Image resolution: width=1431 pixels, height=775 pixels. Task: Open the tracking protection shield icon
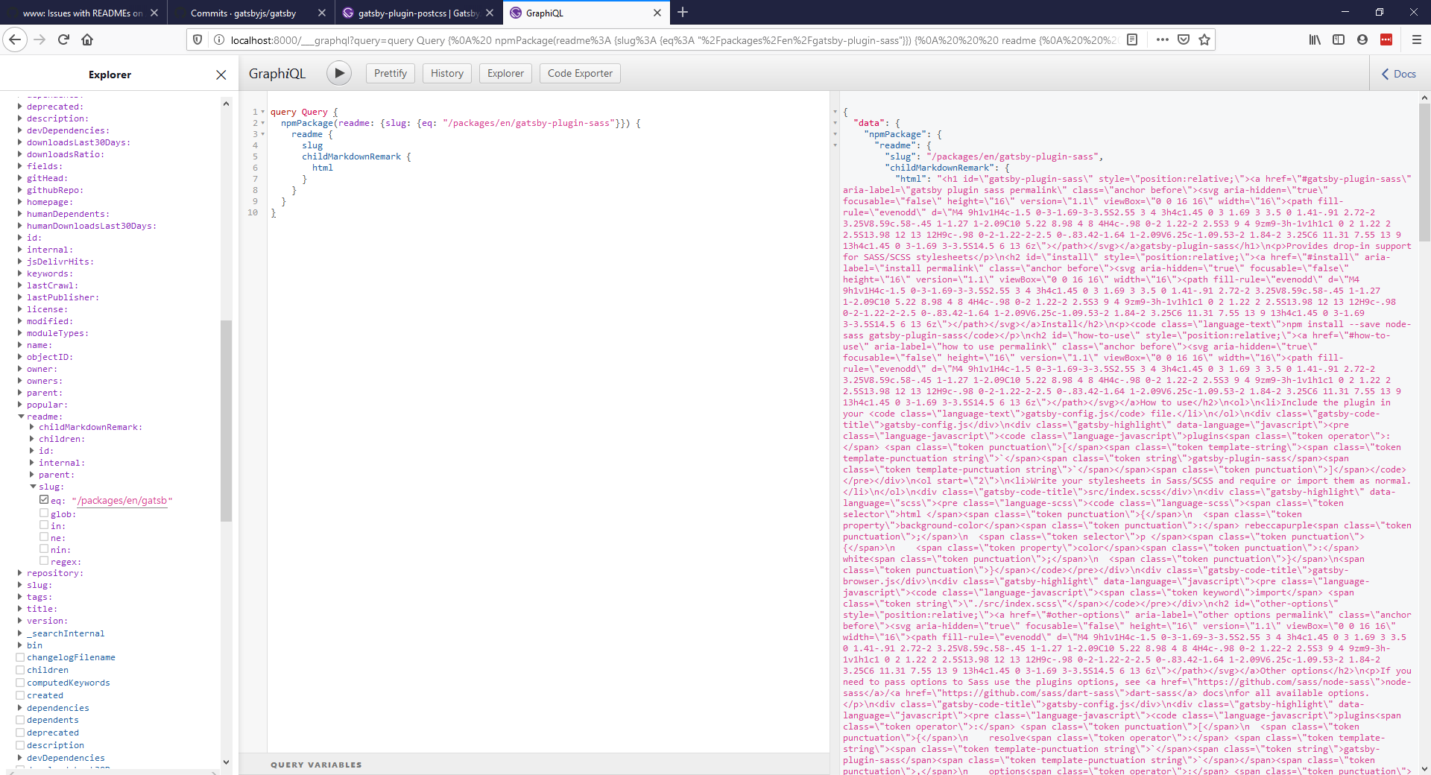pyautogui.click(x=198, y=39)
